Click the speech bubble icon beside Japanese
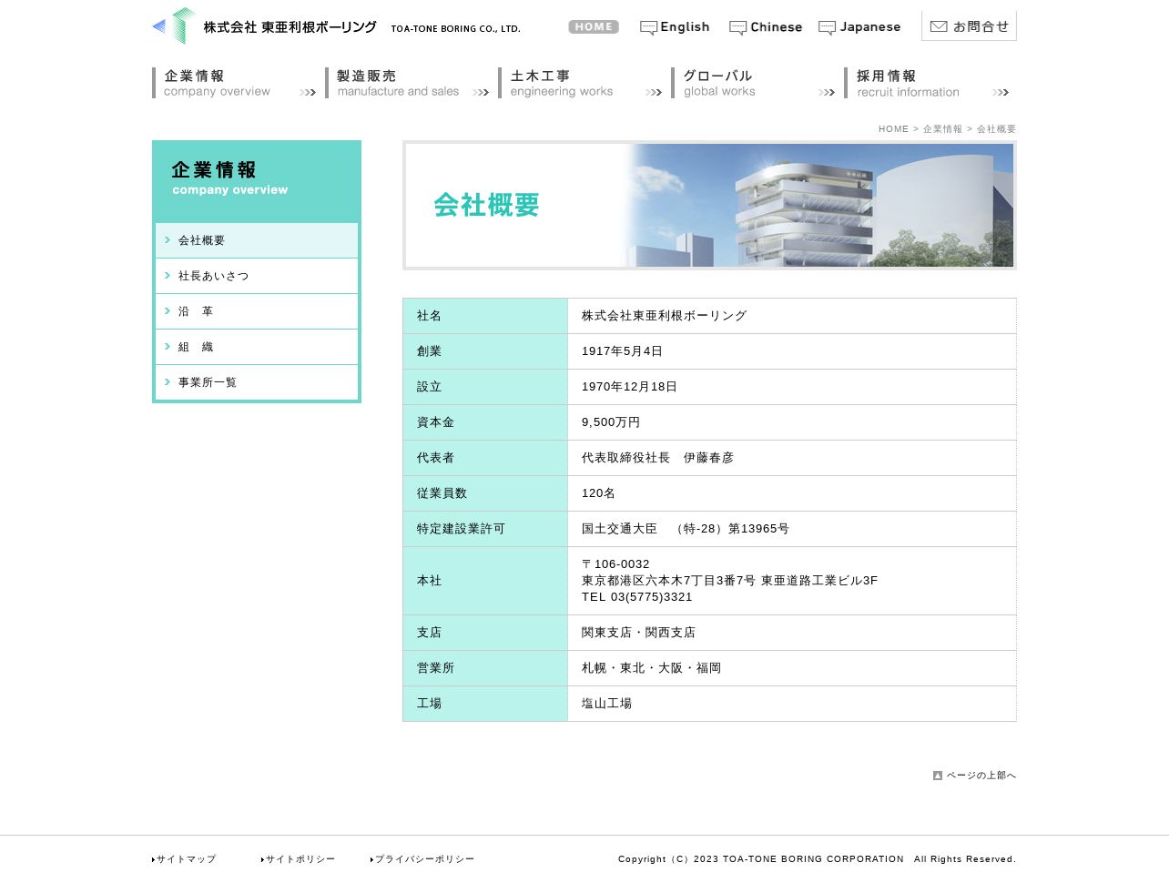This screenshot has height=883, width=1169. point(827,28)
